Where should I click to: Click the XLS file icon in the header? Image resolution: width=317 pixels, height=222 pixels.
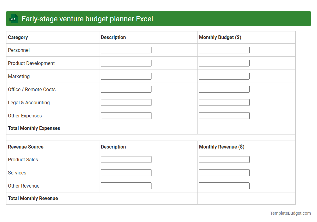13,19
